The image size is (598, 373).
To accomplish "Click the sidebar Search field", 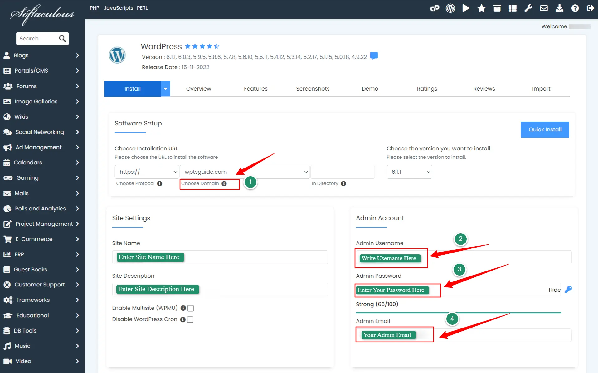I will click(x=37, y=39).
